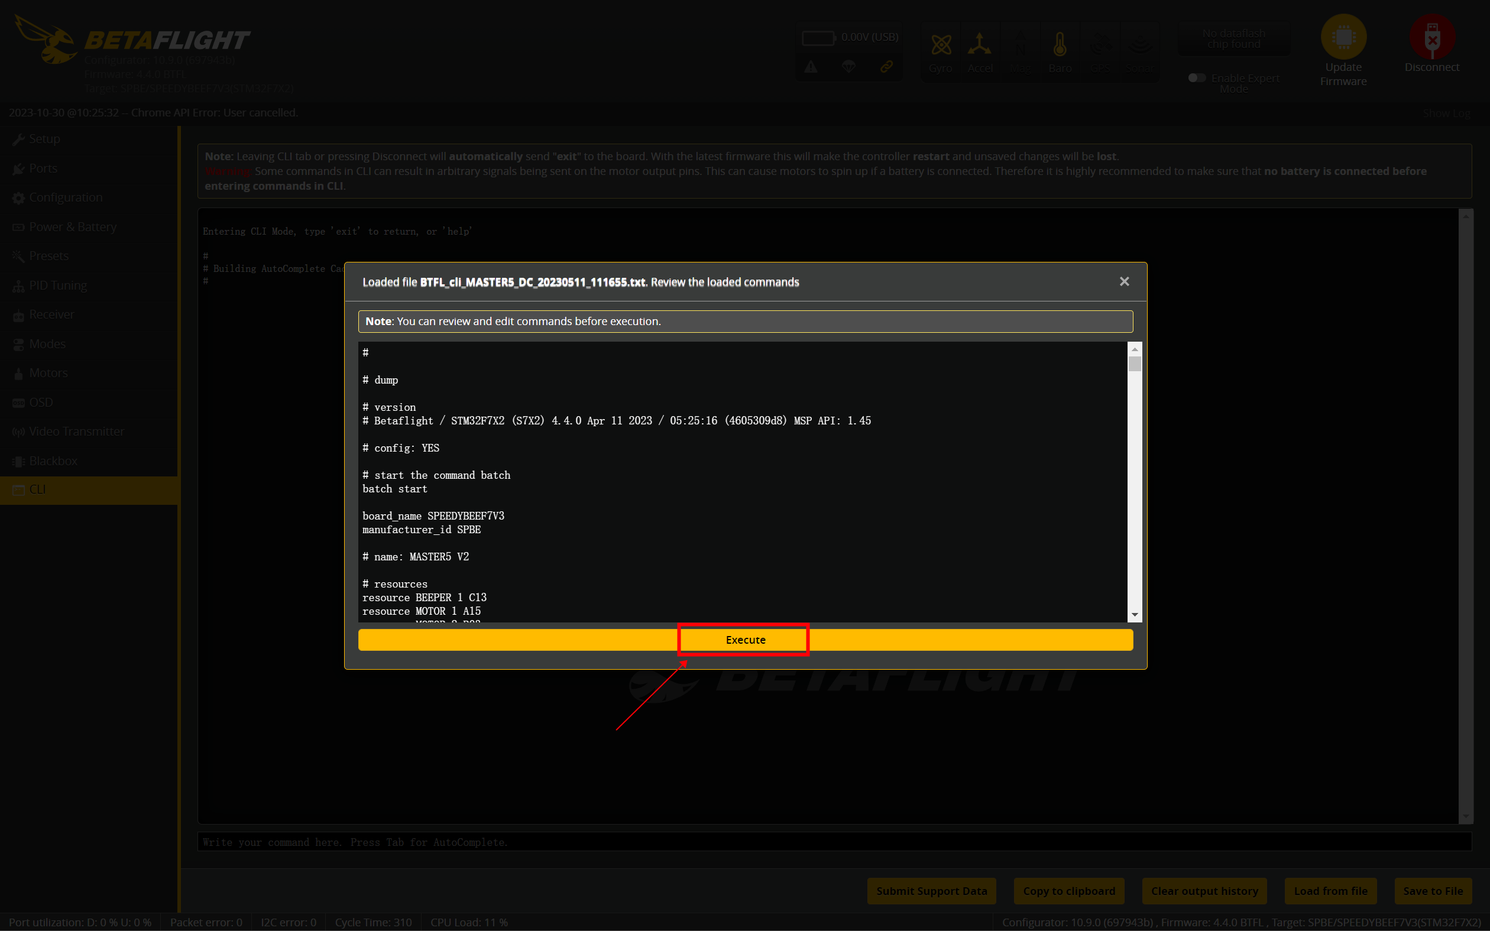Click Save to File button

tap(1433, 891)
